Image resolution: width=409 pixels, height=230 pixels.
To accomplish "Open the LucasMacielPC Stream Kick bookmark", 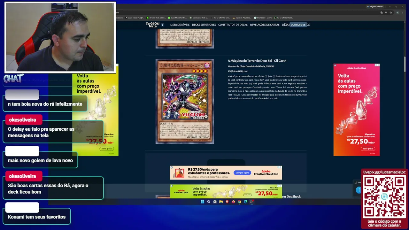I will 178,18.
